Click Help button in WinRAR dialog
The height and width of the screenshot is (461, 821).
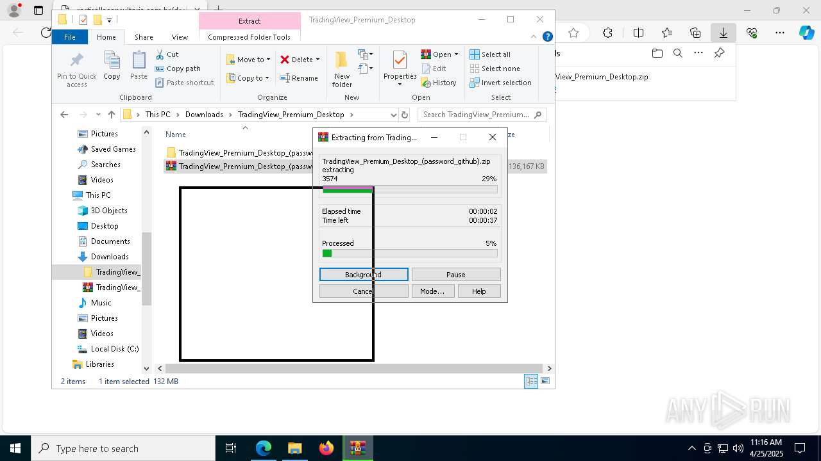479,291
